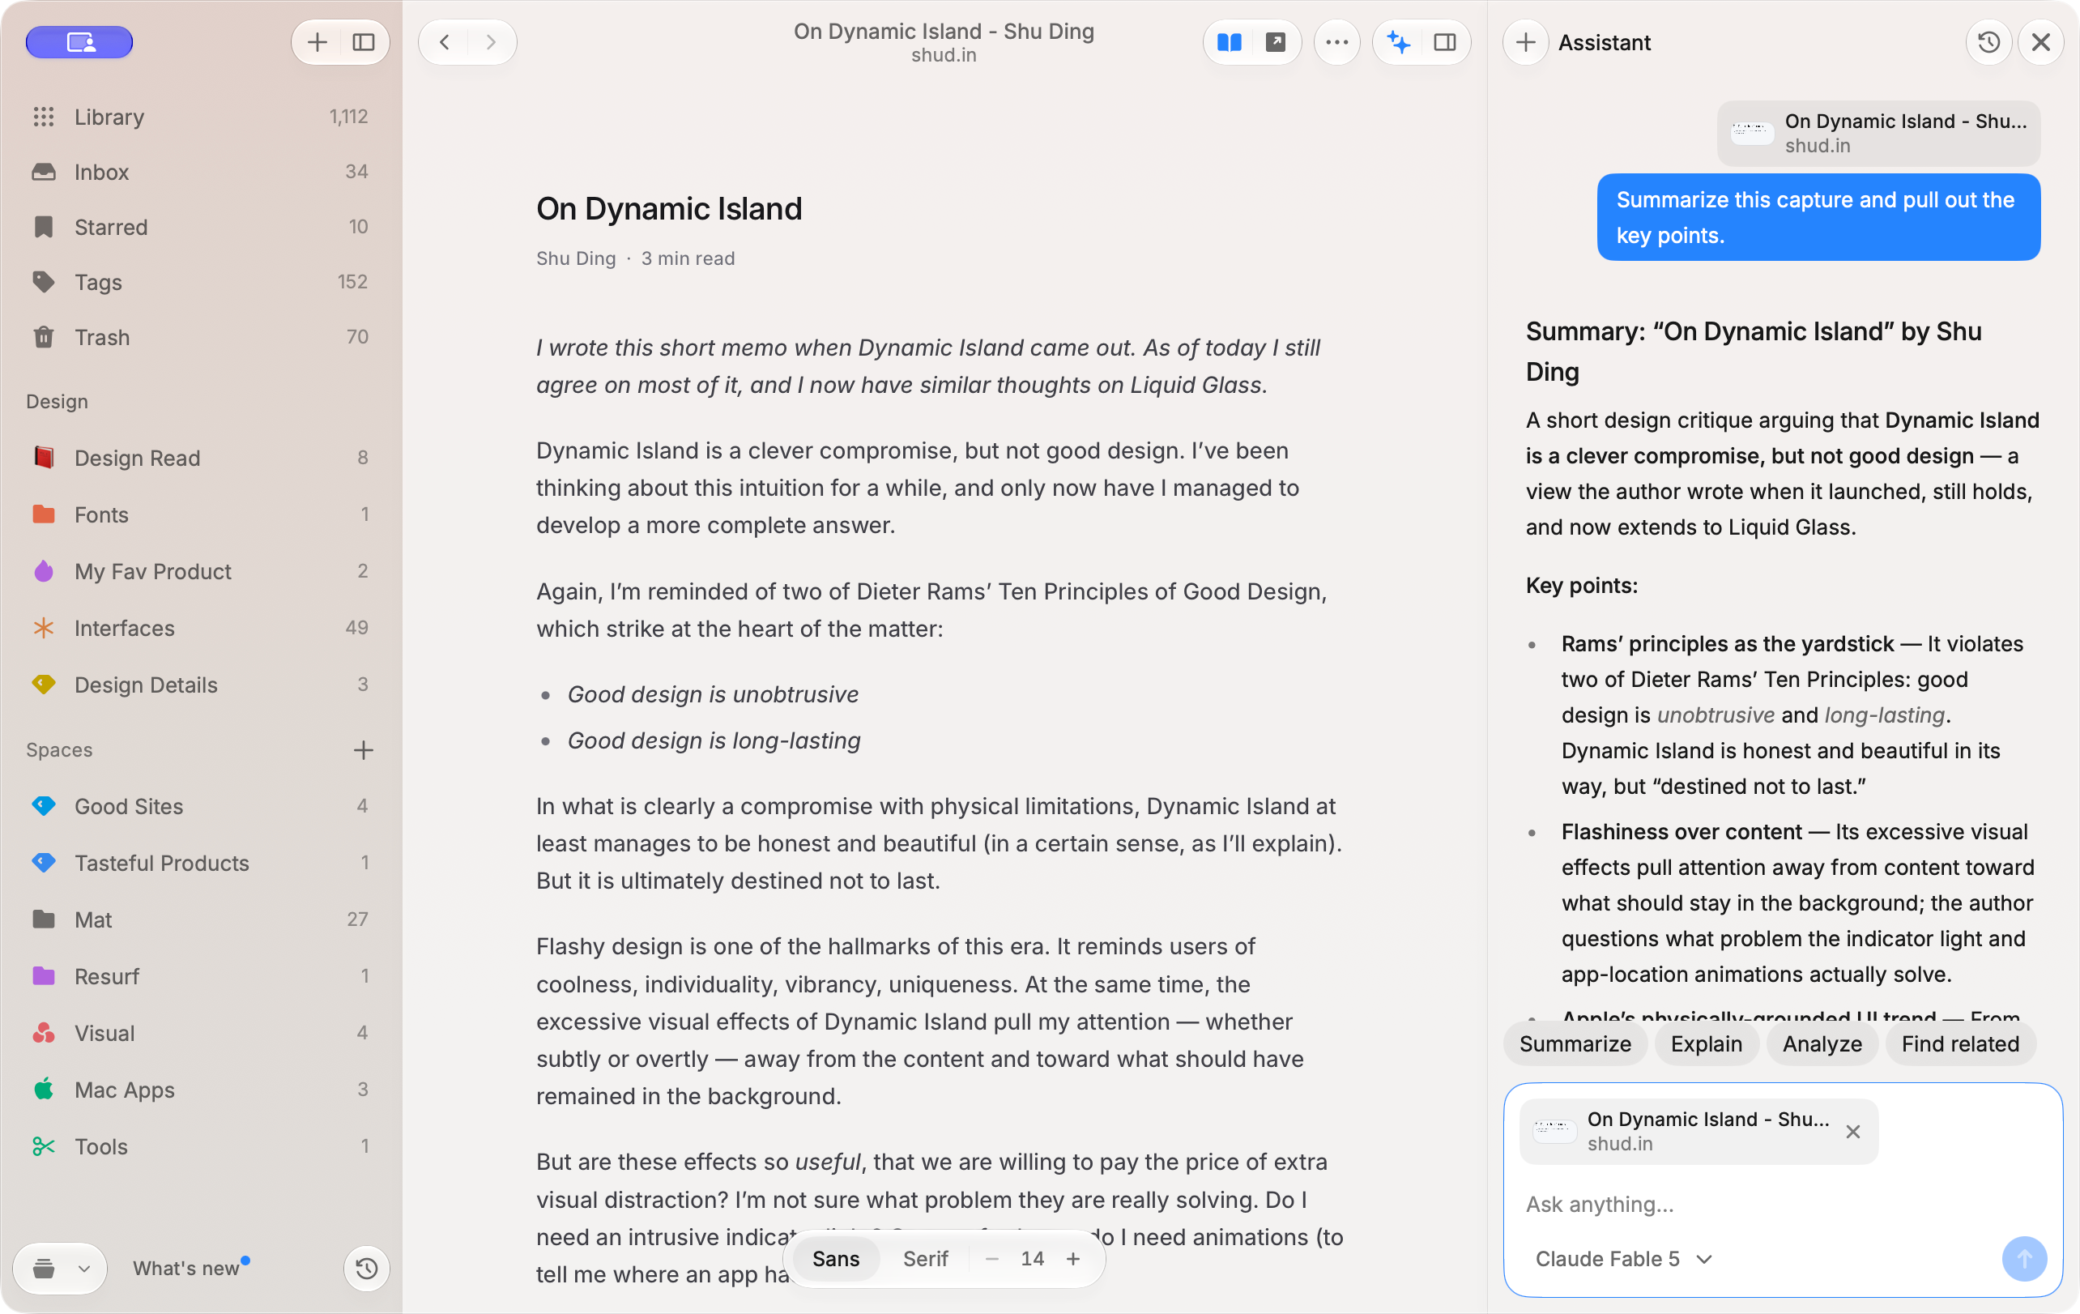Go forward with the right chevron
2080x1314 pixels.
click(491, 42)
